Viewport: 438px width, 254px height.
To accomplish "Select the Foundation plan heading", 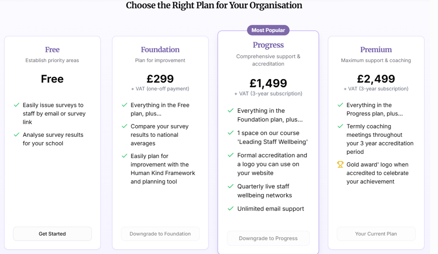I will (160, 49).
